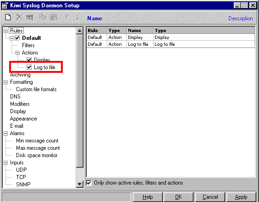This screenshot has width=259, height=202.
Task: Select the Actions tree item
Action: 30,53
